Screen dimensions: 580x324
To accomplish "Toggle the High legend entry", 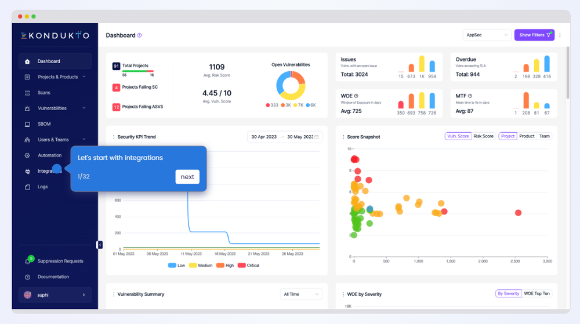I will click(225, 265).
